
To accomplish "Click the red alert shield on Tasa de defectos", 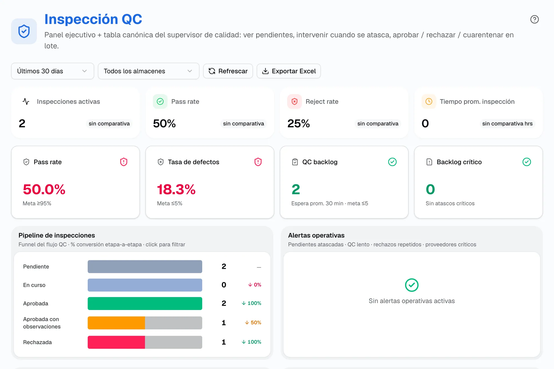I will point(258,162).
